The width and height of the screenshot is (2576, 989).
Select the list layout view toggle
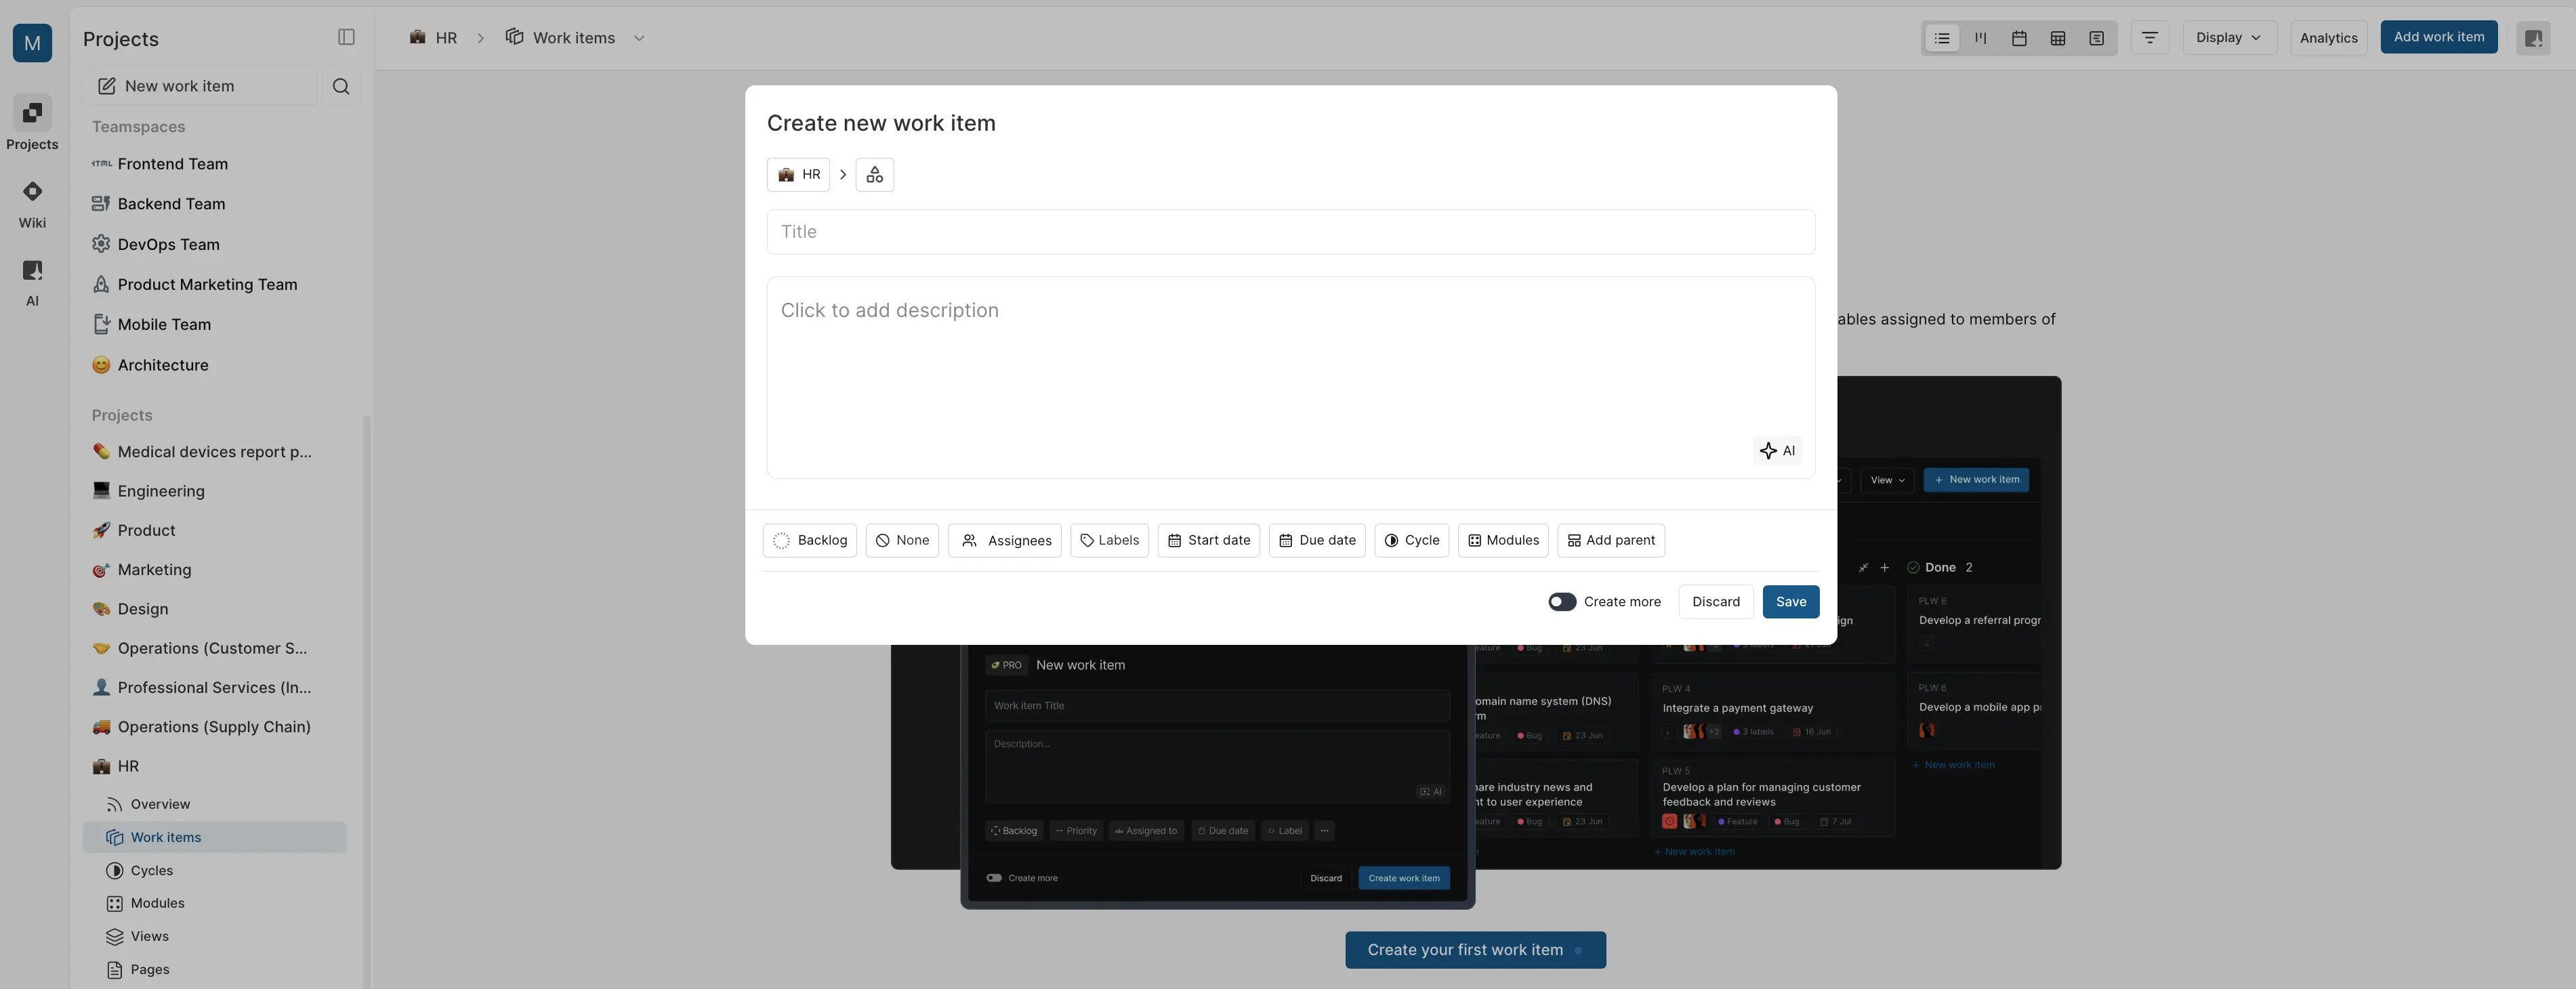coord(1941,38)
